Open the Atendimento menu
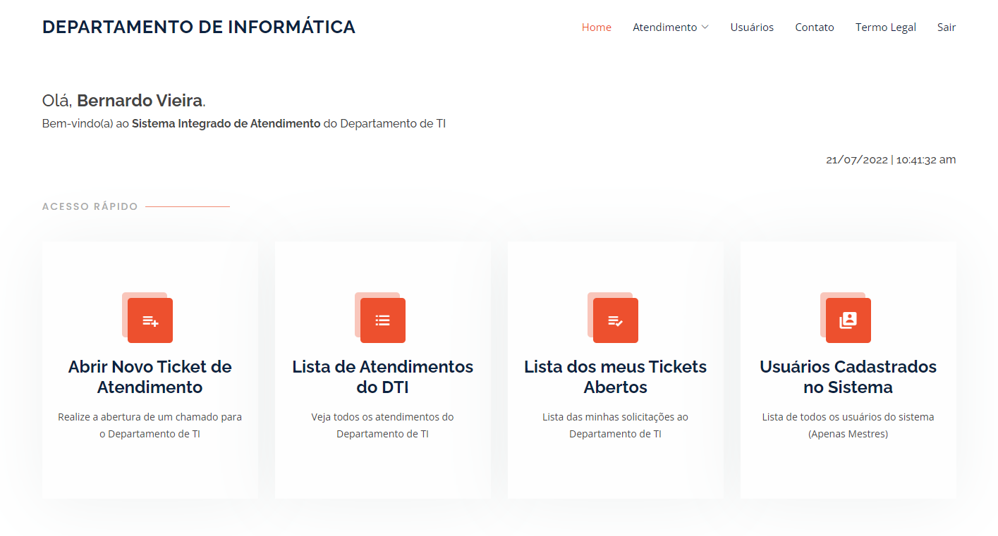Screen dimensions: 998x536 click(x=664, y=27)
